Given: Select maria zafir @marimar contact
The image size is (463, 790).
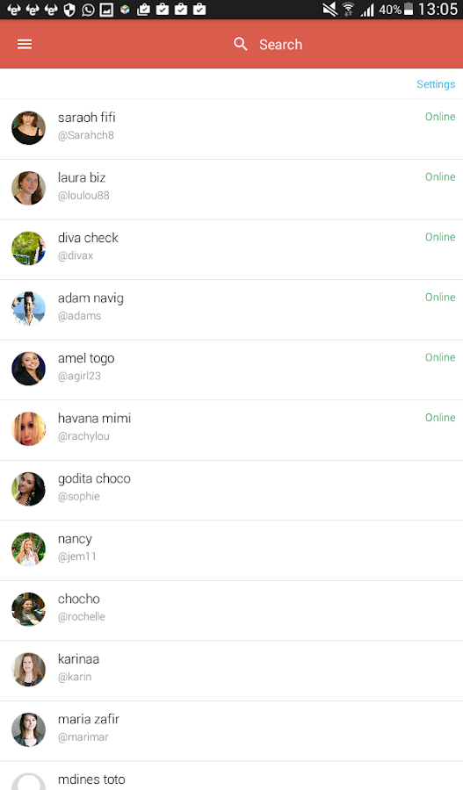Looking at the screenshot, I should click(232, 731).
